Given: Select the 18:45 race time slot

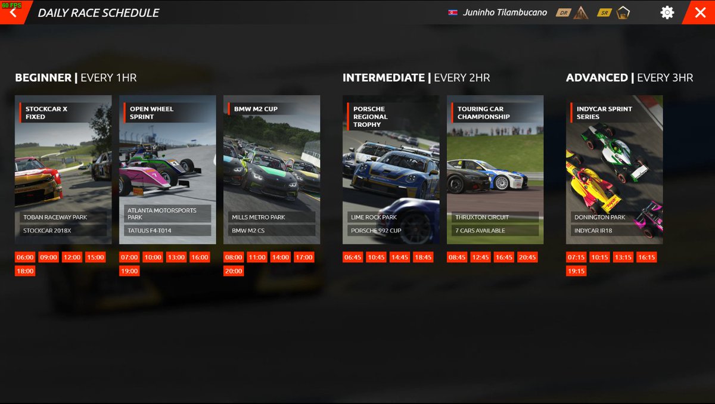Looking at the screenshot, I should (423, 257).
